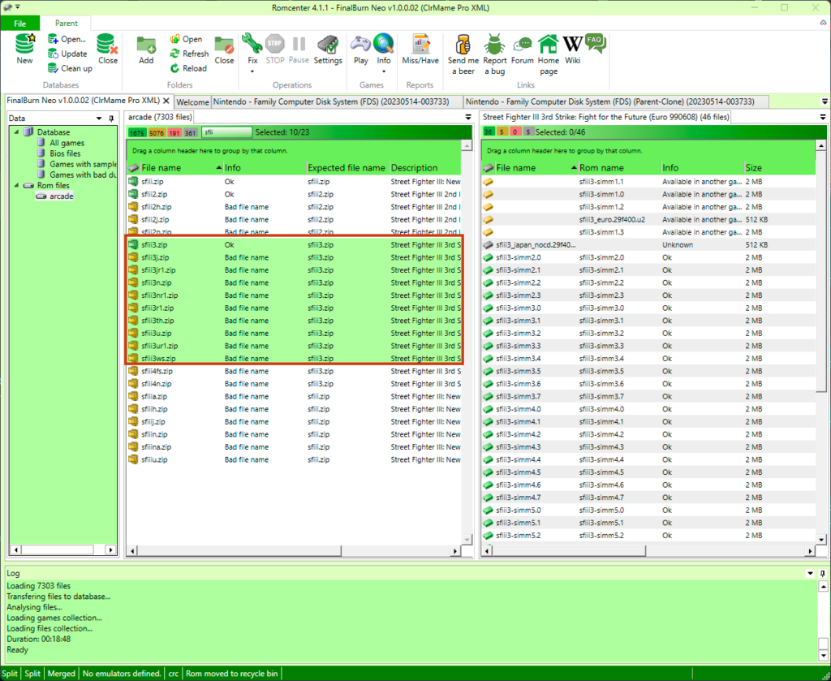Select the sfiii3-simm2.0 rom row
Viewport: 831px width, 681px height.
coord(648,257)
